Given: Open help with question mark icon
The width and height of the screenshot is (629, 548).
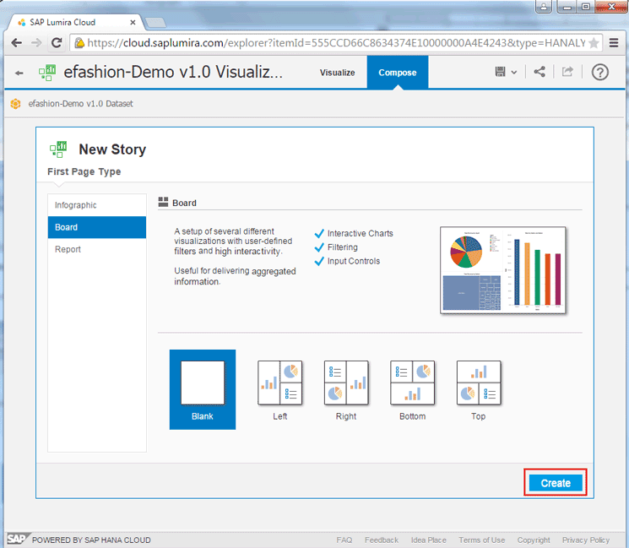Looking at the screenshot, I should tap(600, 73).
